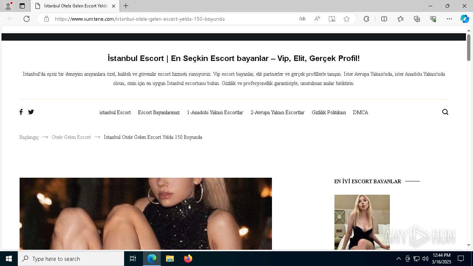
Task: Click the current page breadcrumb text
Action: click(x=153, y=137)
